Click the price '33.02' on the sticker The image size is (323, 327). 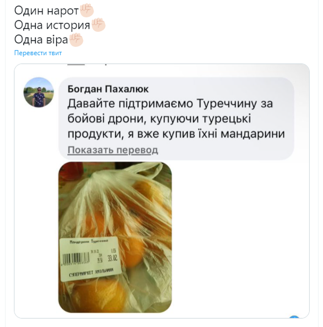(112, 259)
